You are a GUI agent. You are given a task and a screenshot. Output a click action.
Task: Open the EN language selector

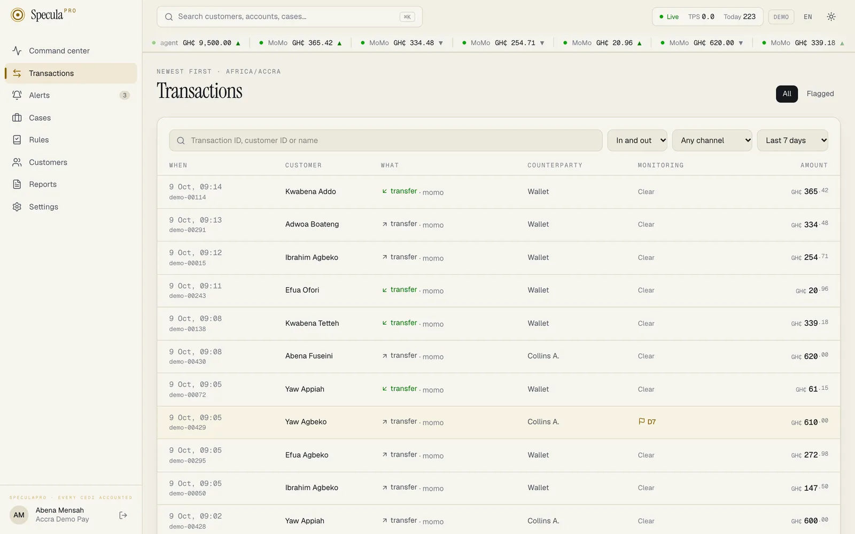807,17
